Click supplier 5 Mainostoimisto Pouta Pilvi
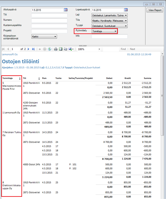The image size is (166, 199). [12, 86]
